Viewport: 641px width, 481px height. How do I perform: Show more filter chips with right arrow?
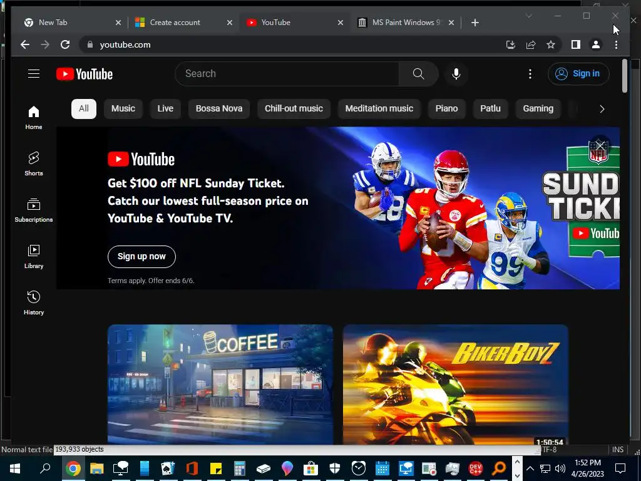pyautogui.click(x=602, y=109)
